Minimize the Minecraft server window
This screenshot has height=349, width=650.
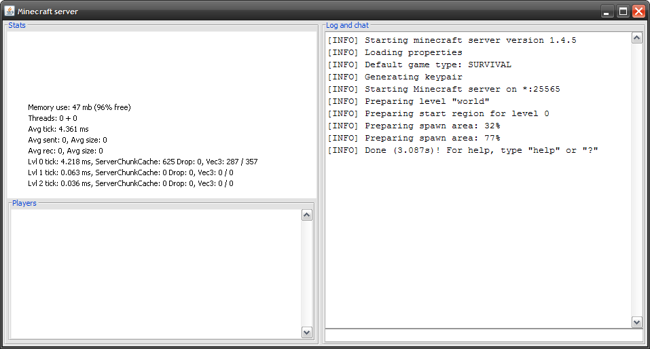click(607, 12)
